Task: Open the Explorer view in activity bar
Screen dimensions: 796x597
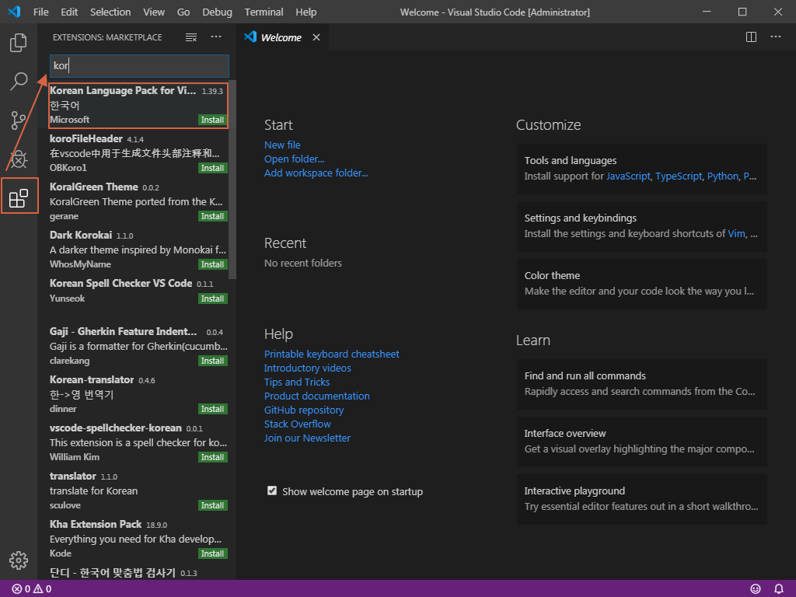Action: (x=19, y=43)
